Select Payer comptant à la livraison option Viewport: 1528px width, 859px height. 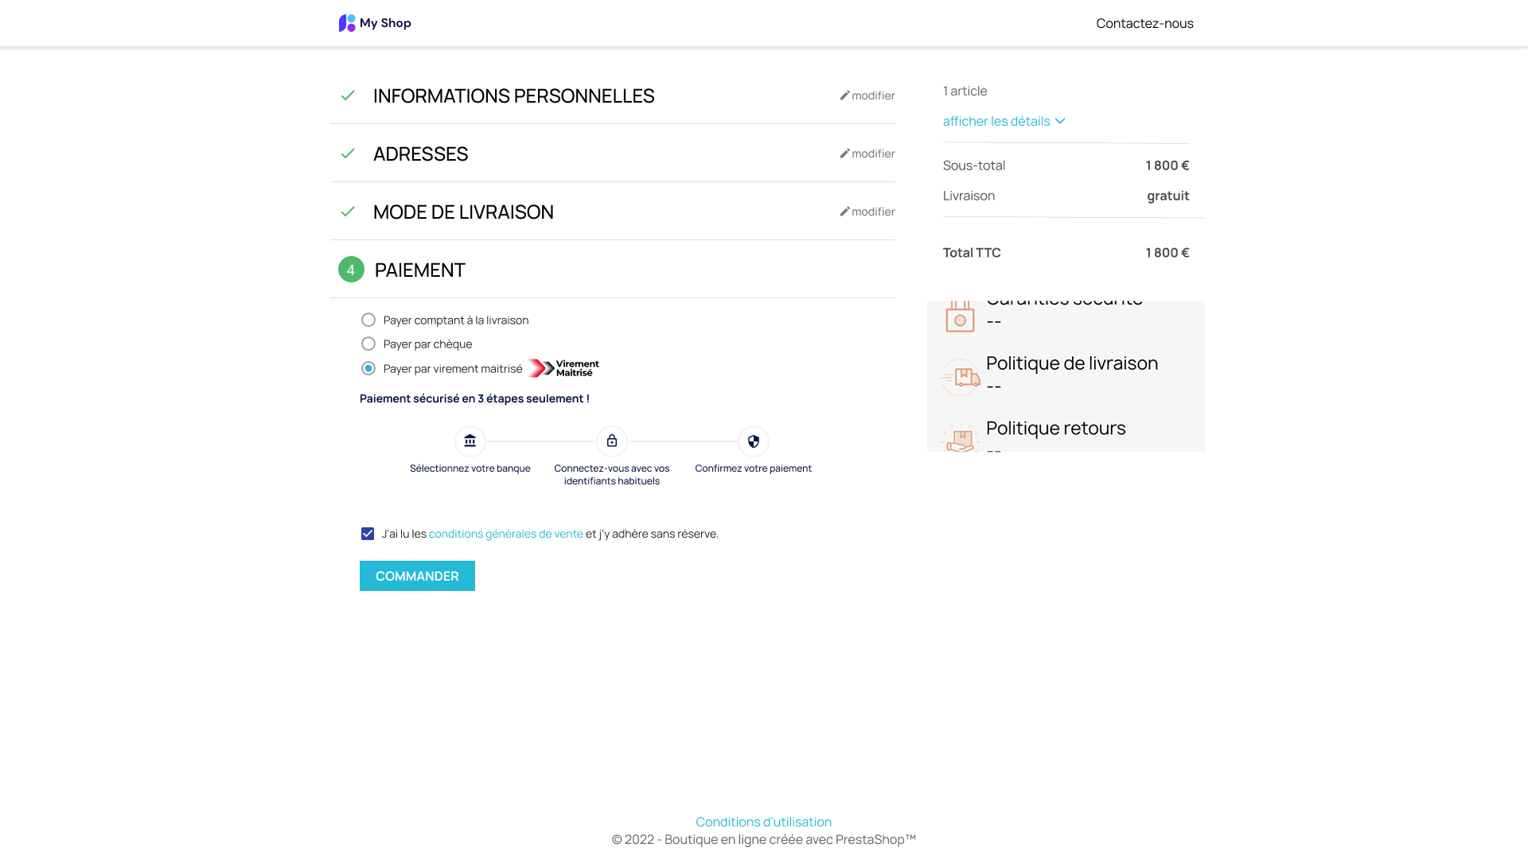tap(368, 320)
